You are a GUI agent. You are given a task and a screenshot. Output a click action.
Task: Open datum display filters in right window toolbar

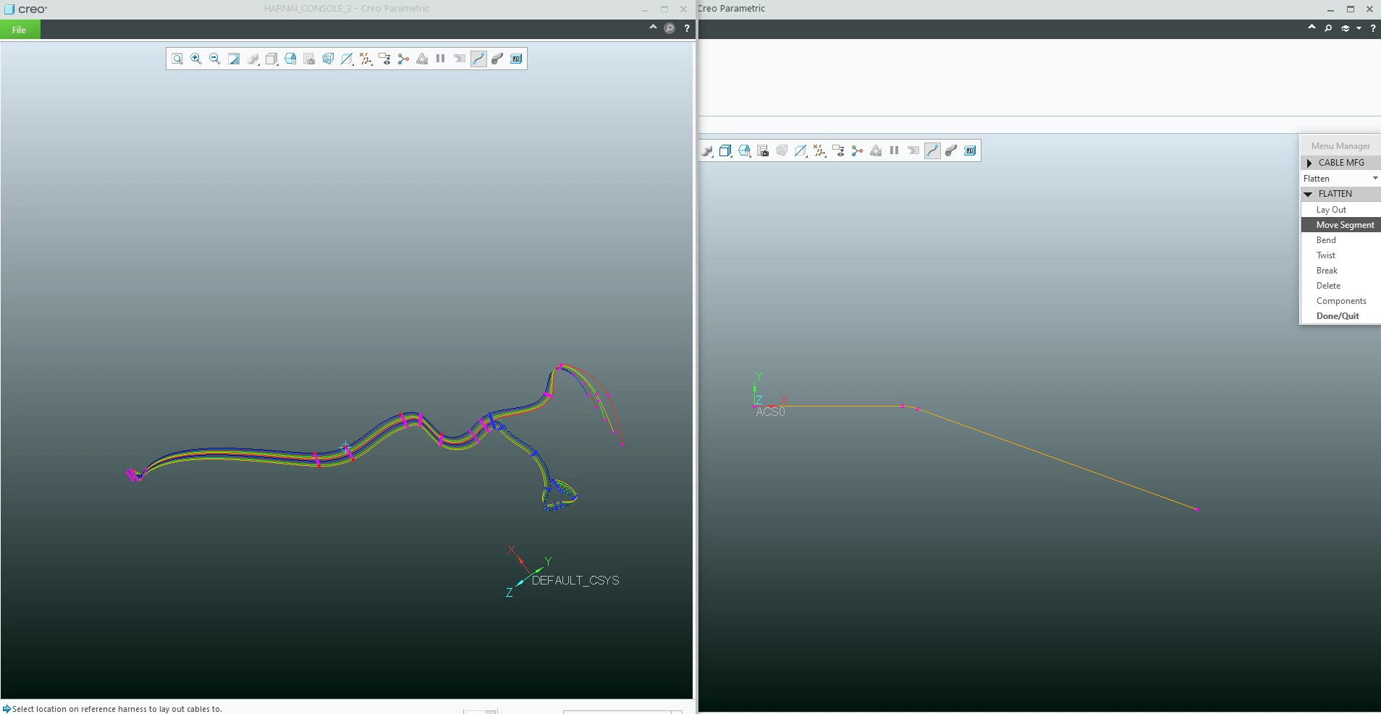(x=801, y=150)
